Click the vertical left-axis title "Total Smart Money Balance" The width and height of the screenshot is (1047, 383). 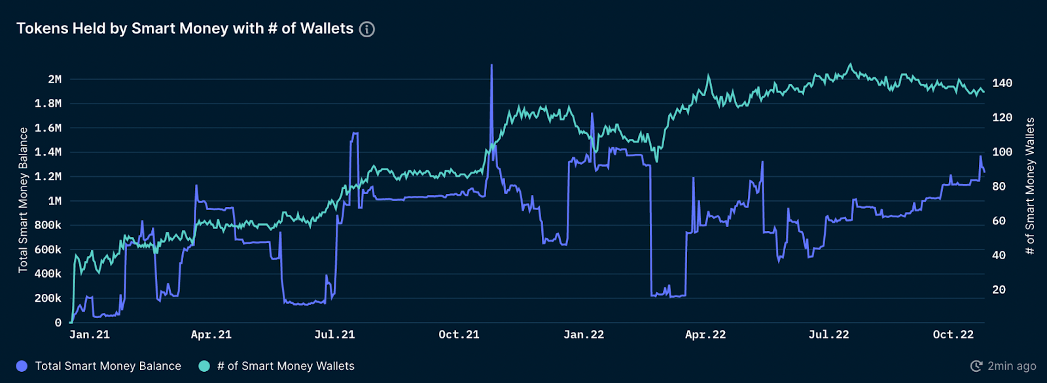[23, 200]
